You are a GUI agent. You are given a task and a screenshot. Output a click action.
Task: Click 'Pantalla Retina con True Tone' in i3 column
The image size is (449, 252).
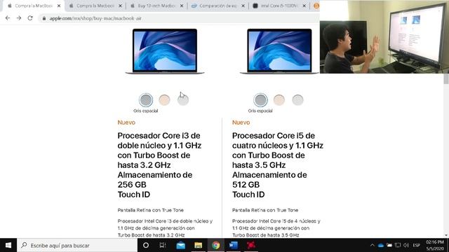coord(151,210)
